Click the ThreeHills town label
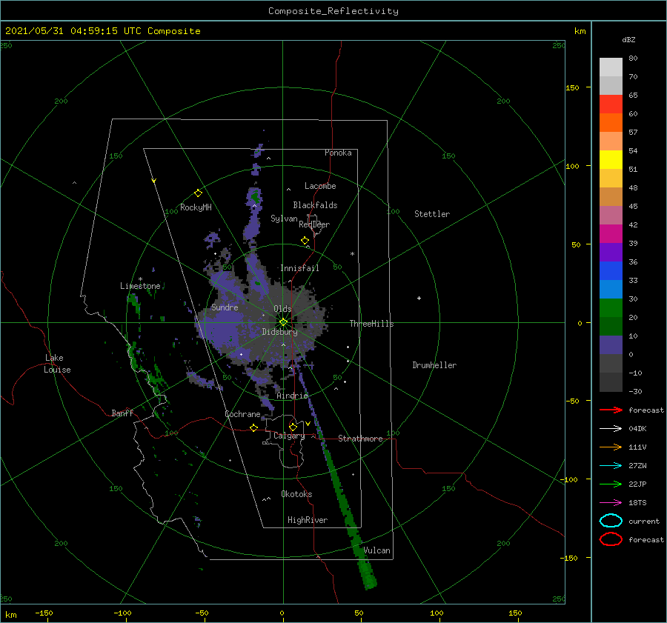 tap(371, 324)
